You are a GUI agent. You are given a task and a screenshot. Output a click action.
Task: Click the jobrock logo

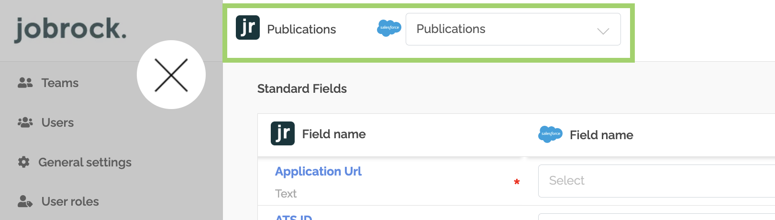coord(71,29)
